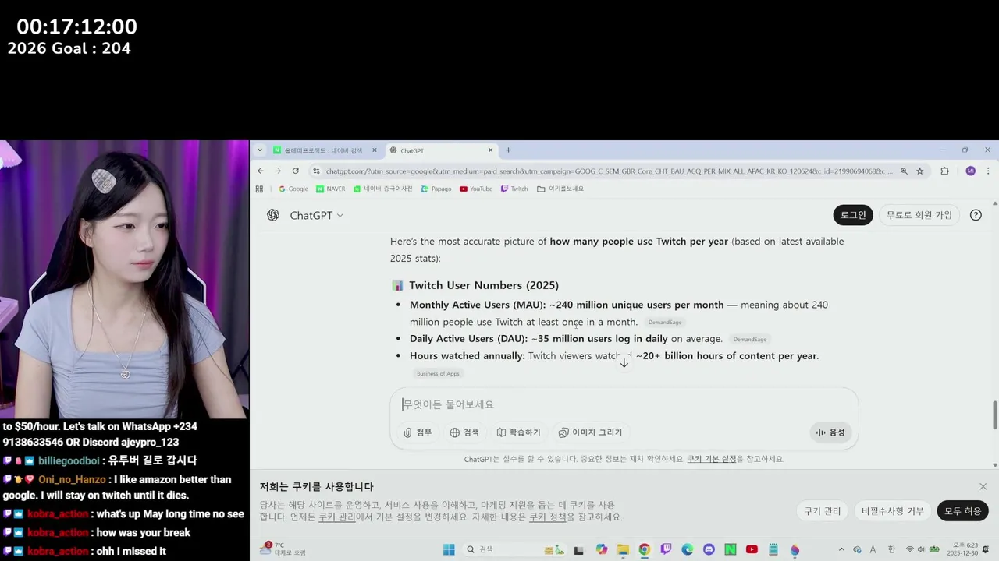Screen dimensions: 999x561
Task: Click the 검색 globe button
Action: (464, 432)
